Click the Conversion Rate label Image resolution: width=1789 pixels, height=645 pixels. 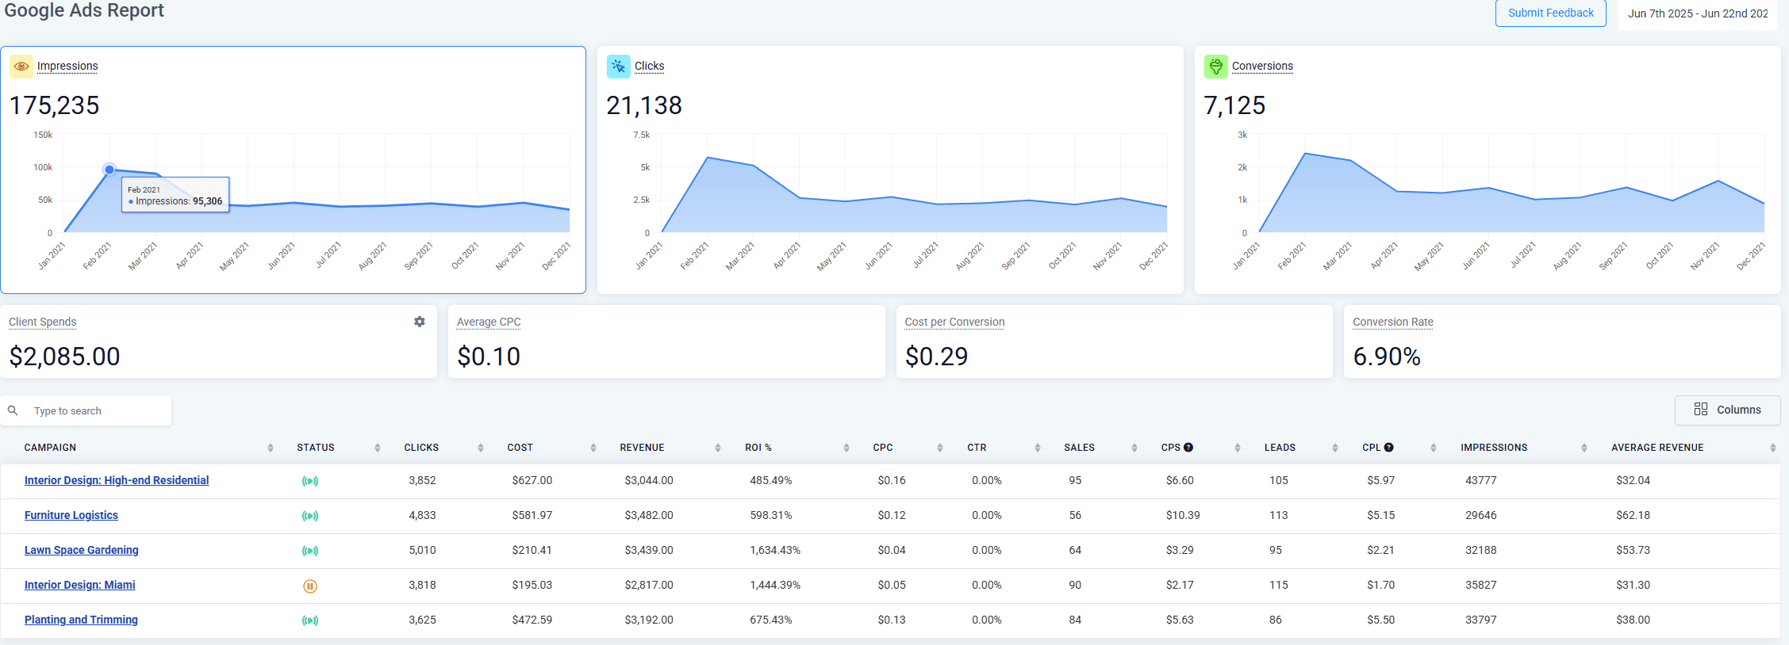tap(1393, 322)
